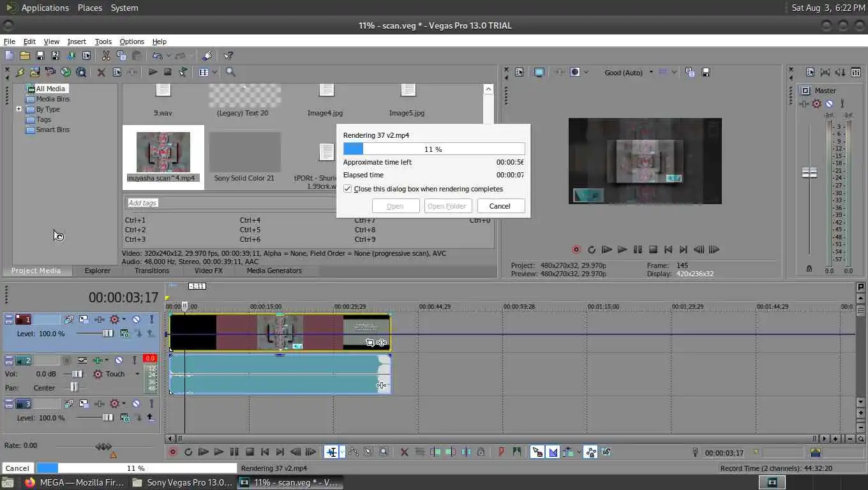868x490 pixels.
Task: Click the Record button in timeline transport bar
Action: click(172, 452)
